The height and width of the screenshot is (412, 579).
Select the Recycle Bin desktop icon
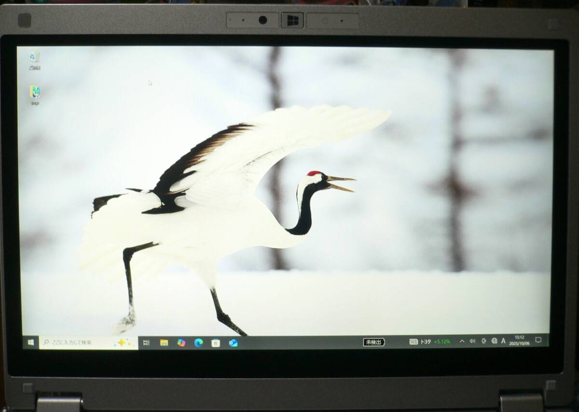[34, 60]
